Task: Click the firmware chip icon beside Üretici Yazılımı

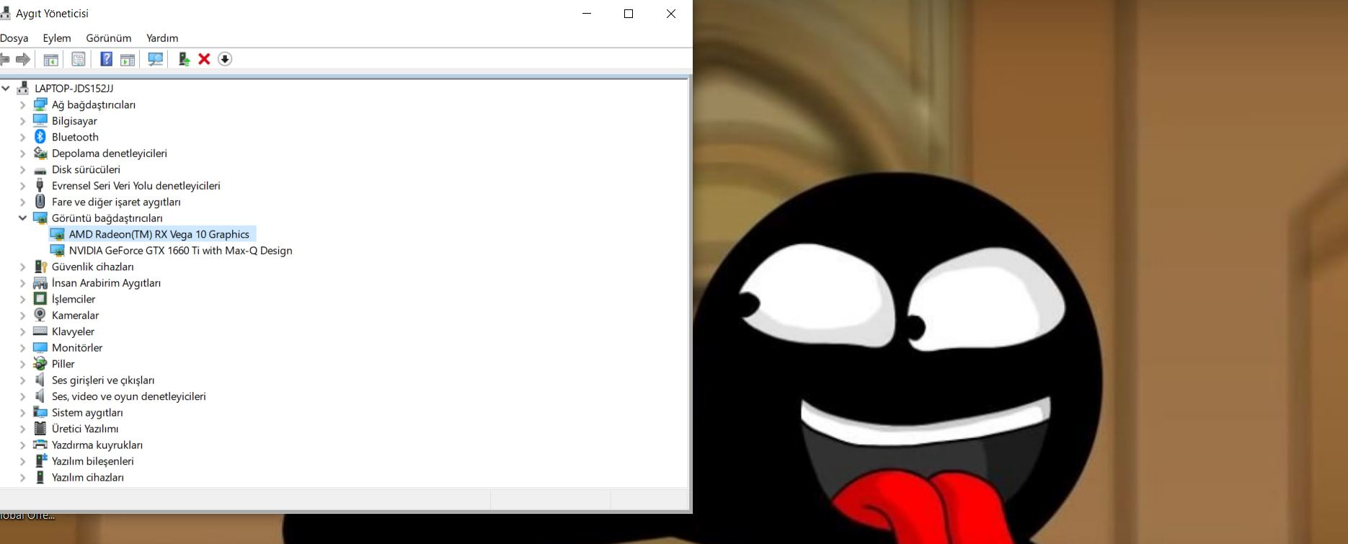Action: pyautogui.click(x=40, y=429)
